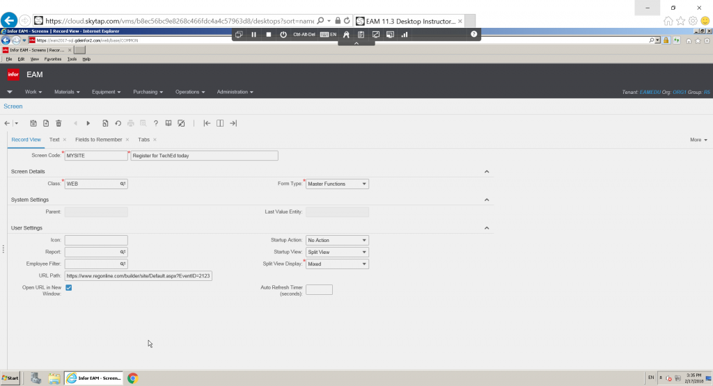Open the Startup View dropdown

(x=338, y=252)
